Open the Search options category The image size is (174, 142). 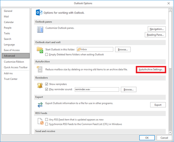[16, 39]
